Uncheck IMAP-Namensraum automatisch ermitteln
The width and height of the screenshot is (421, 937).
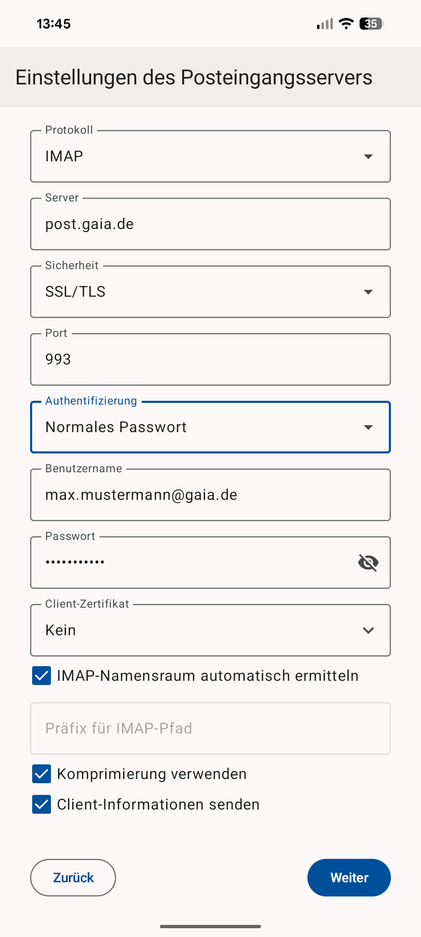[42, 676]
